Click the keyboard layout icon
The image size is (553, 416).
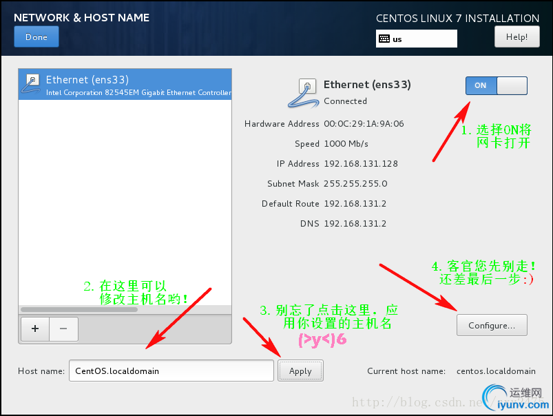(x=384, y=39)
